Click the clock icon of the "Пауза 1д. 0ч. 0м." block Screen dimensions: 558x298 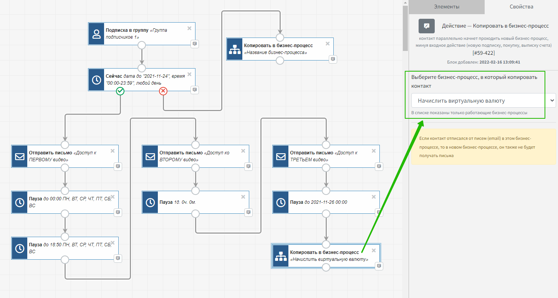point(150,202)
